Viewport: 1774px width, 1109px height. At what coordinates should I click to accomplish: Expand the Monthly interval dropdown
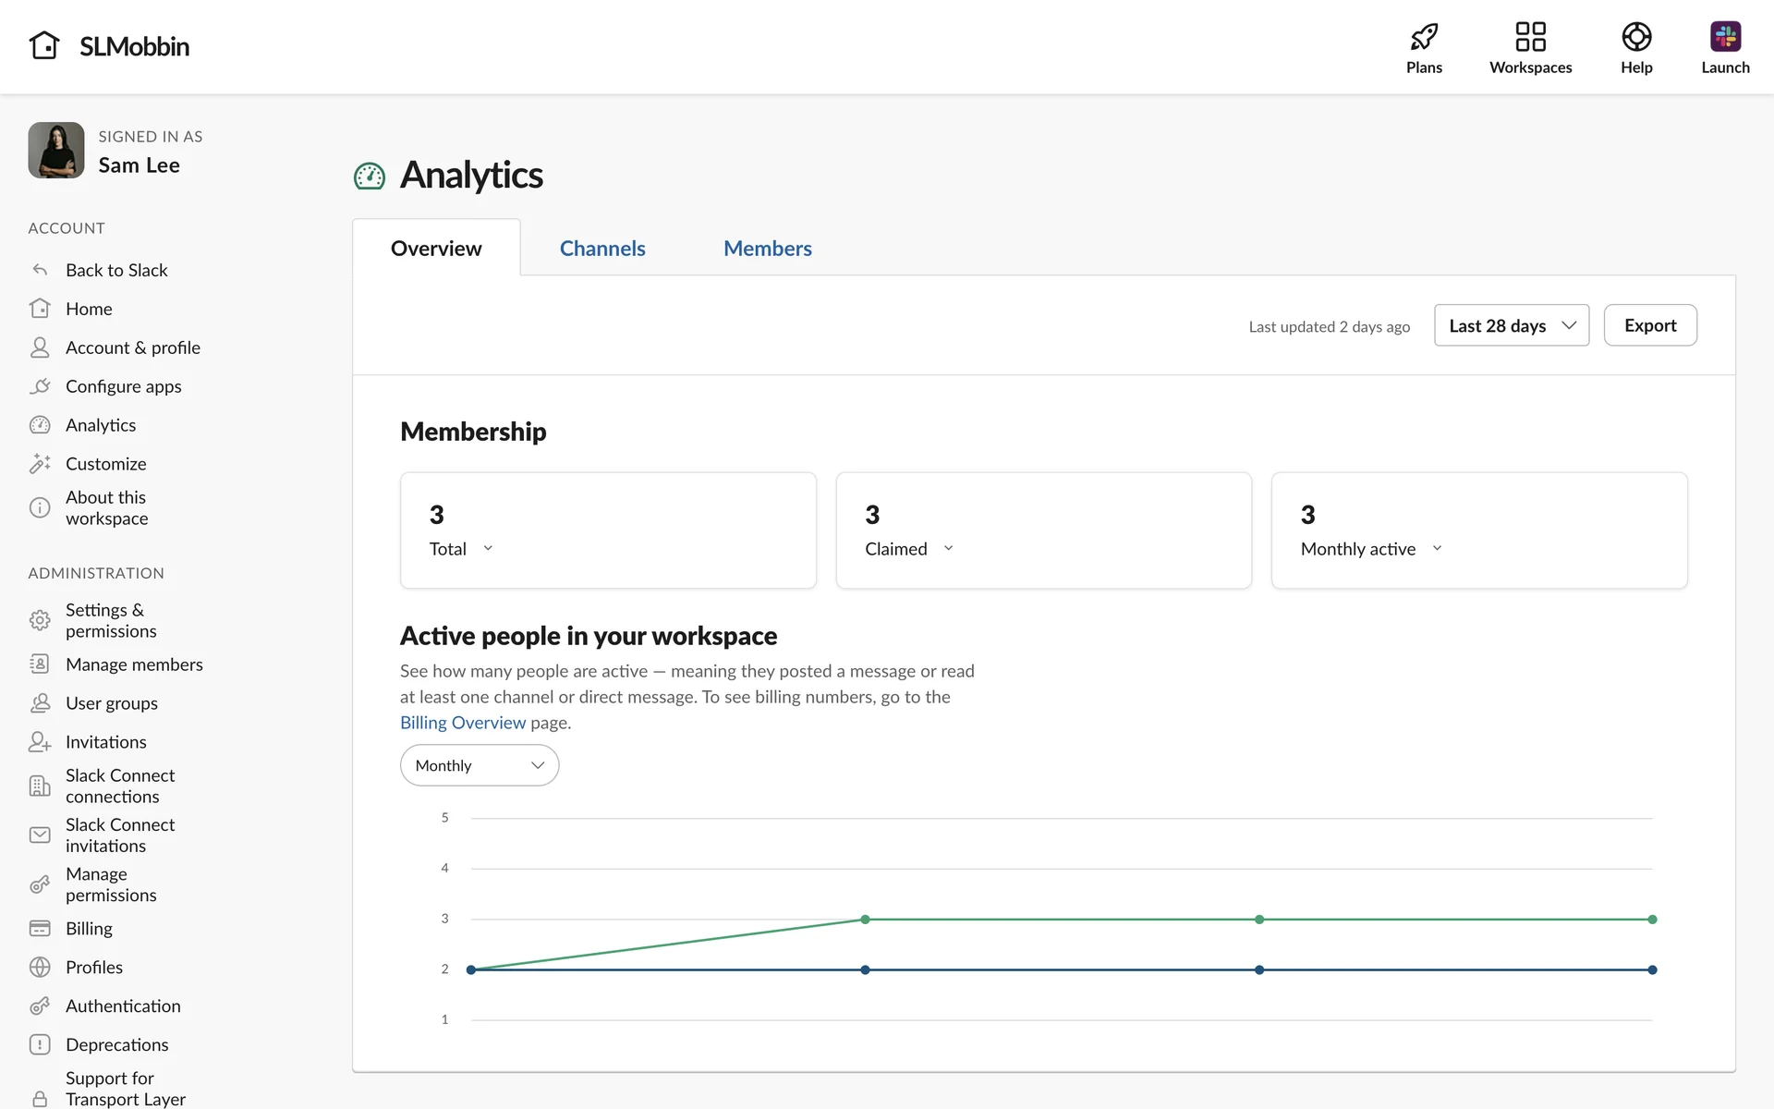coord(479,765)
